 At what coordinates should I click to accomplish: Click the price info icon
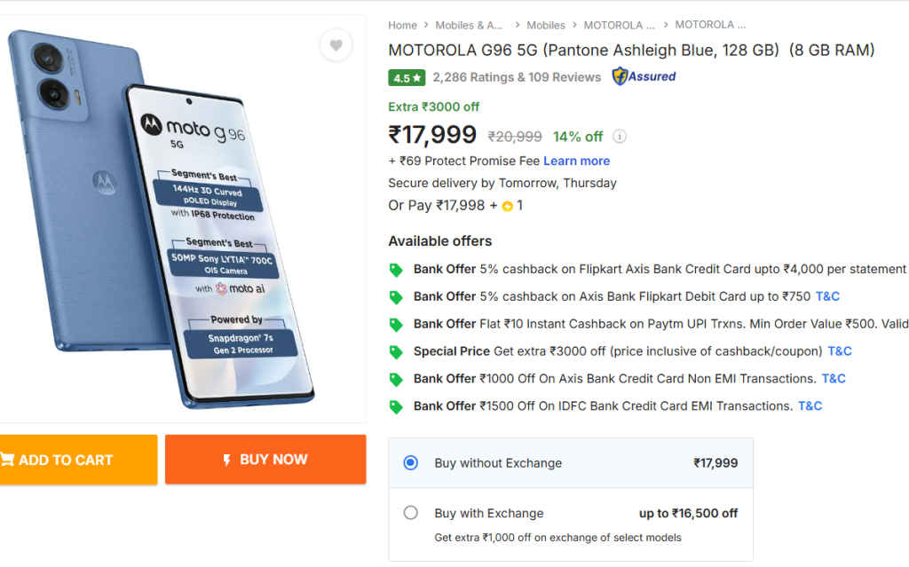tap(620, 137)
